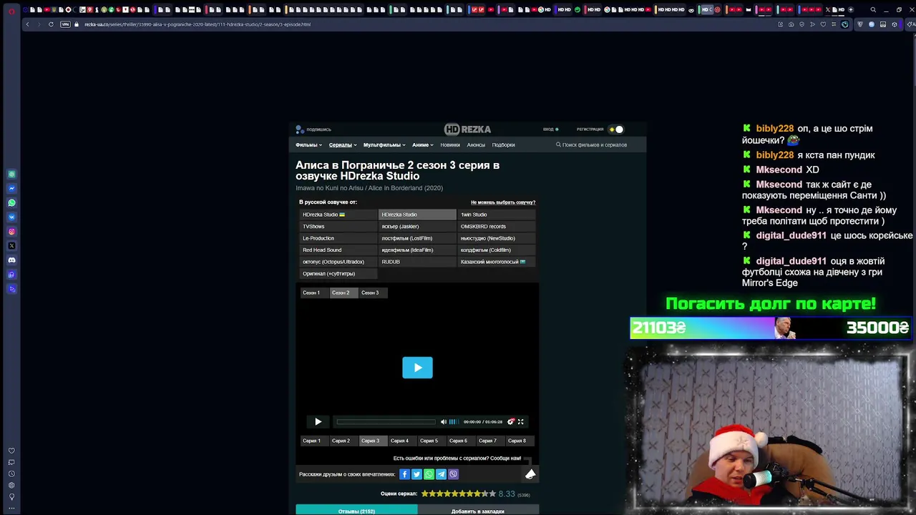This screenshot has width=916, height=515.
Task: Expand the Мультфильмы dropdown menu
Action: 384,145
